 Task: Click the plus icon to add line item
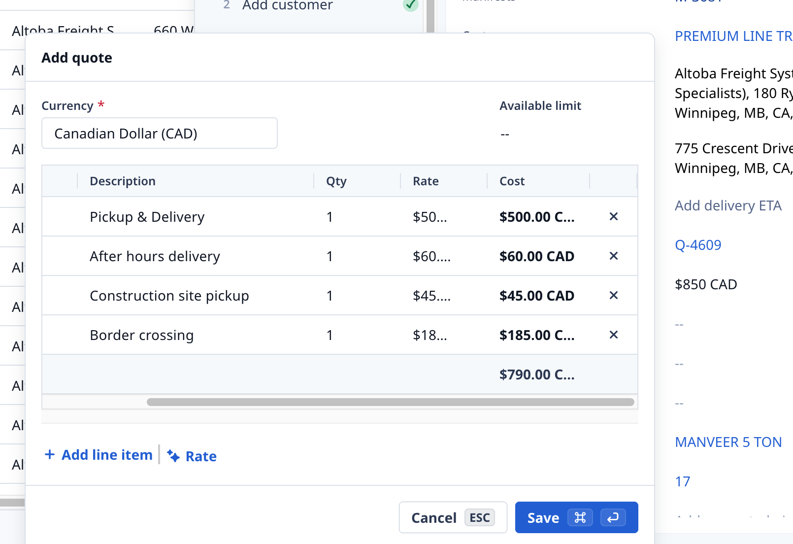50,454
